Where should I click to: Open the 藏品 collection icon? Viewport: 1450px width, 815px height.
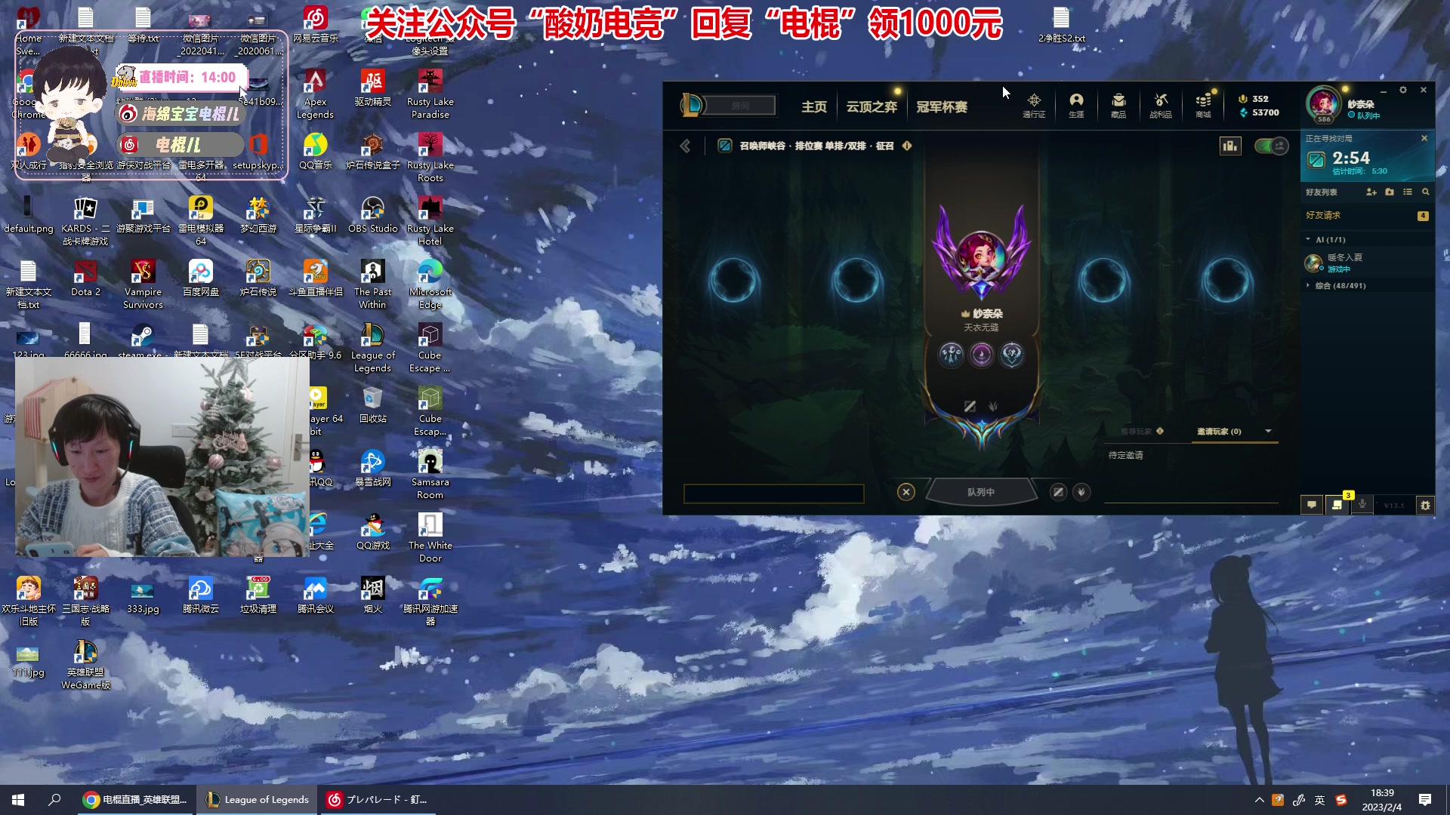pyautogui.click(x=1118, y=105)
